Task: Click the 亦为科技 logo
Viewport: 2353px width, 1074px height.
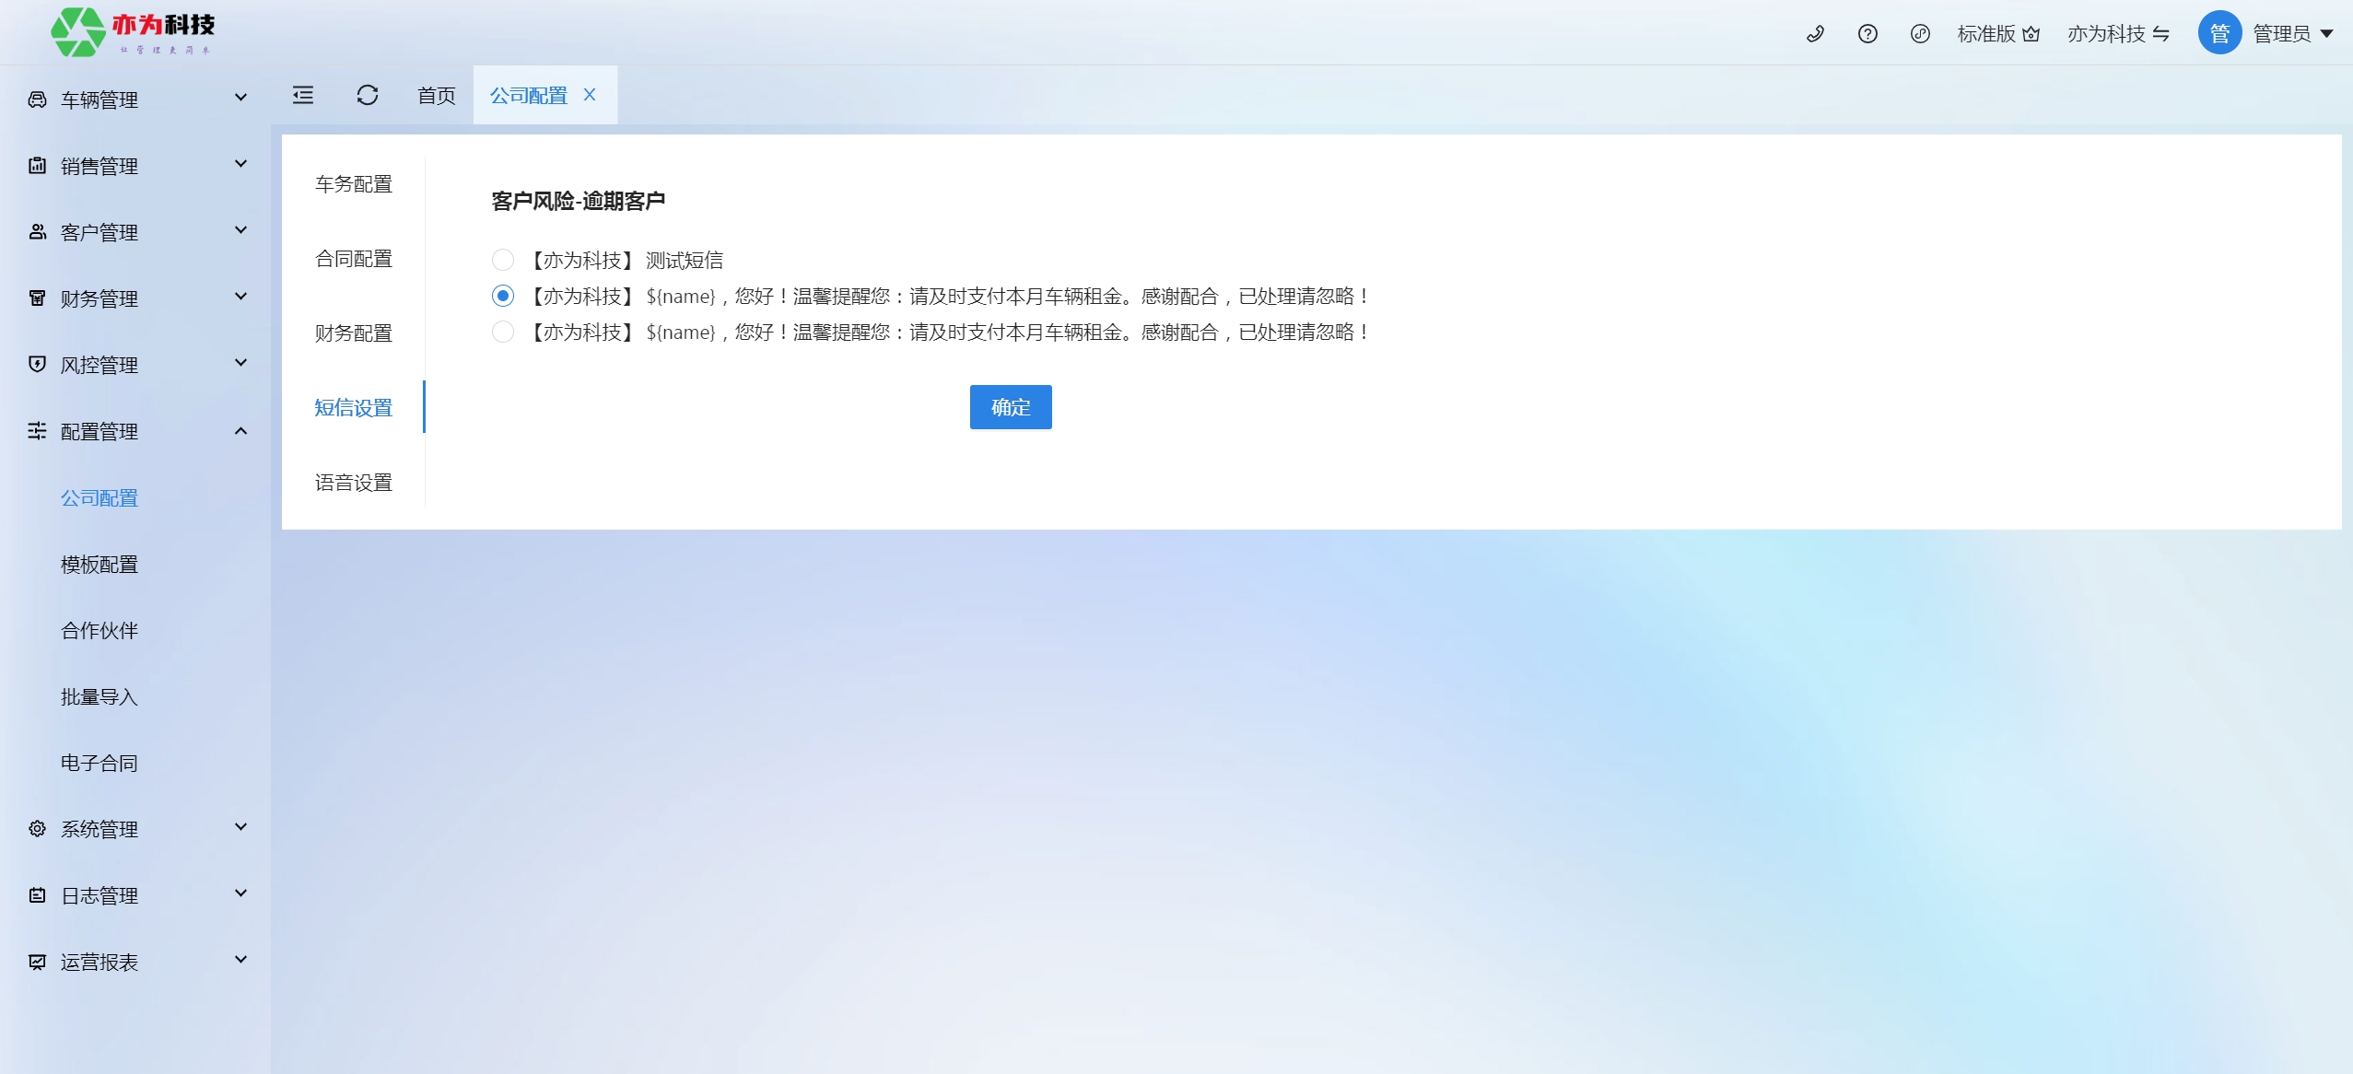Action: 134,32
